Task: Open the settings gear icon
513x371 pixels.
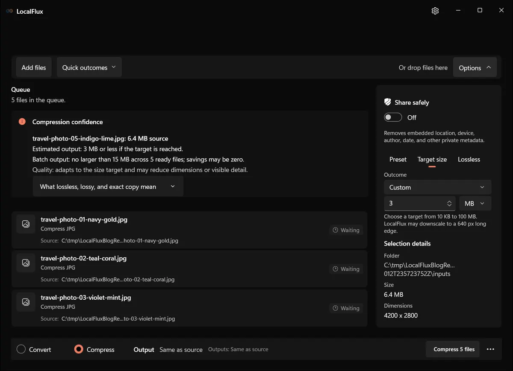Action: pos(435,11)
